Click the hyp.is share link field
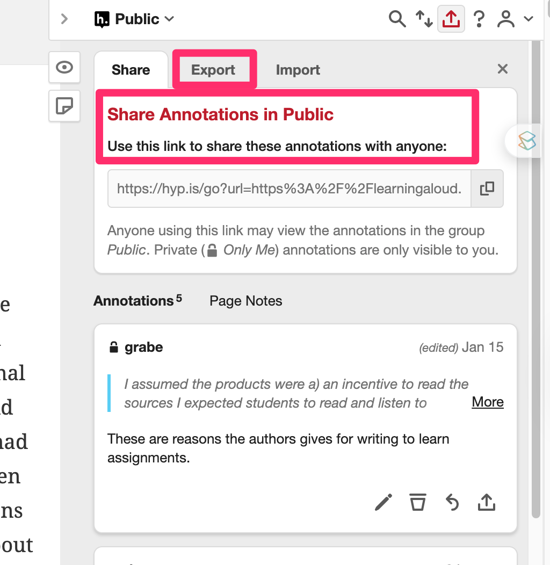 click(x=289, y=189)
